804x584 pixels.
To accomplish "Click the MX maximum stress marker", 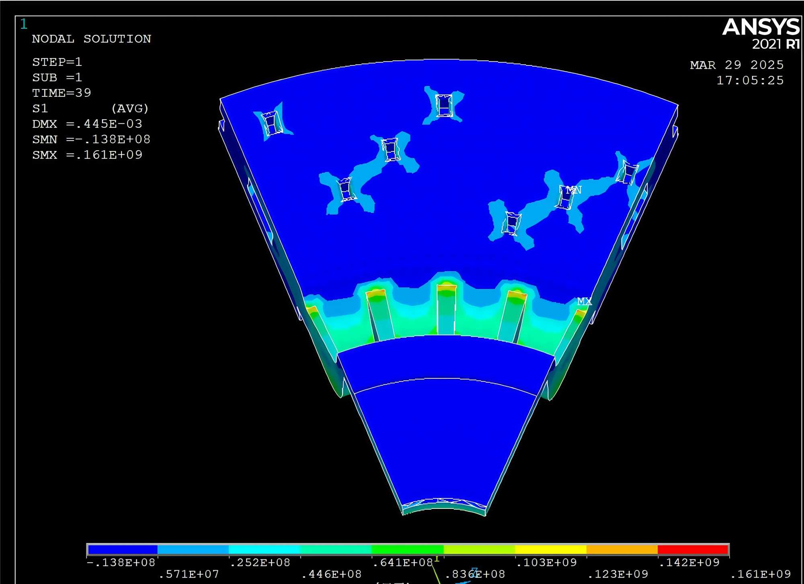I will click(584, 301).
